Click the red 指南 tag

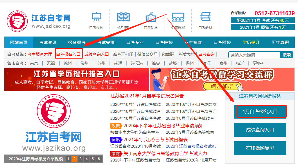pos(116,154)
